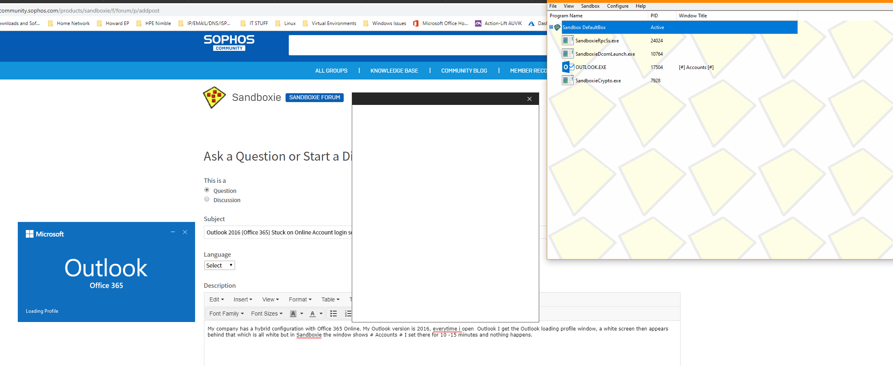The image size is (893, 366).
Task: Click the SANDBOXIE FORUM badge
Action: pos(315,97)
